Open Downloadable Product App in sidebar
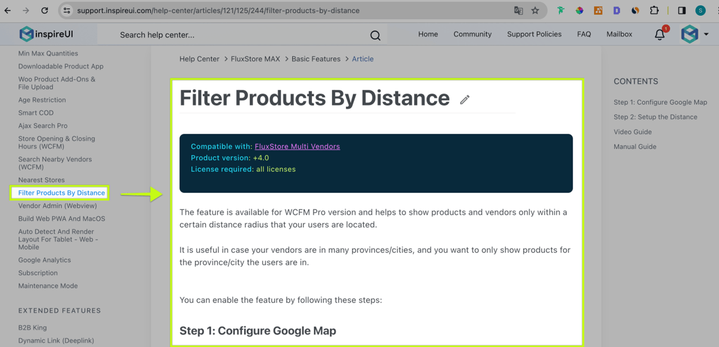This screenshot has width=719, height=347. (x=61, y=66)
